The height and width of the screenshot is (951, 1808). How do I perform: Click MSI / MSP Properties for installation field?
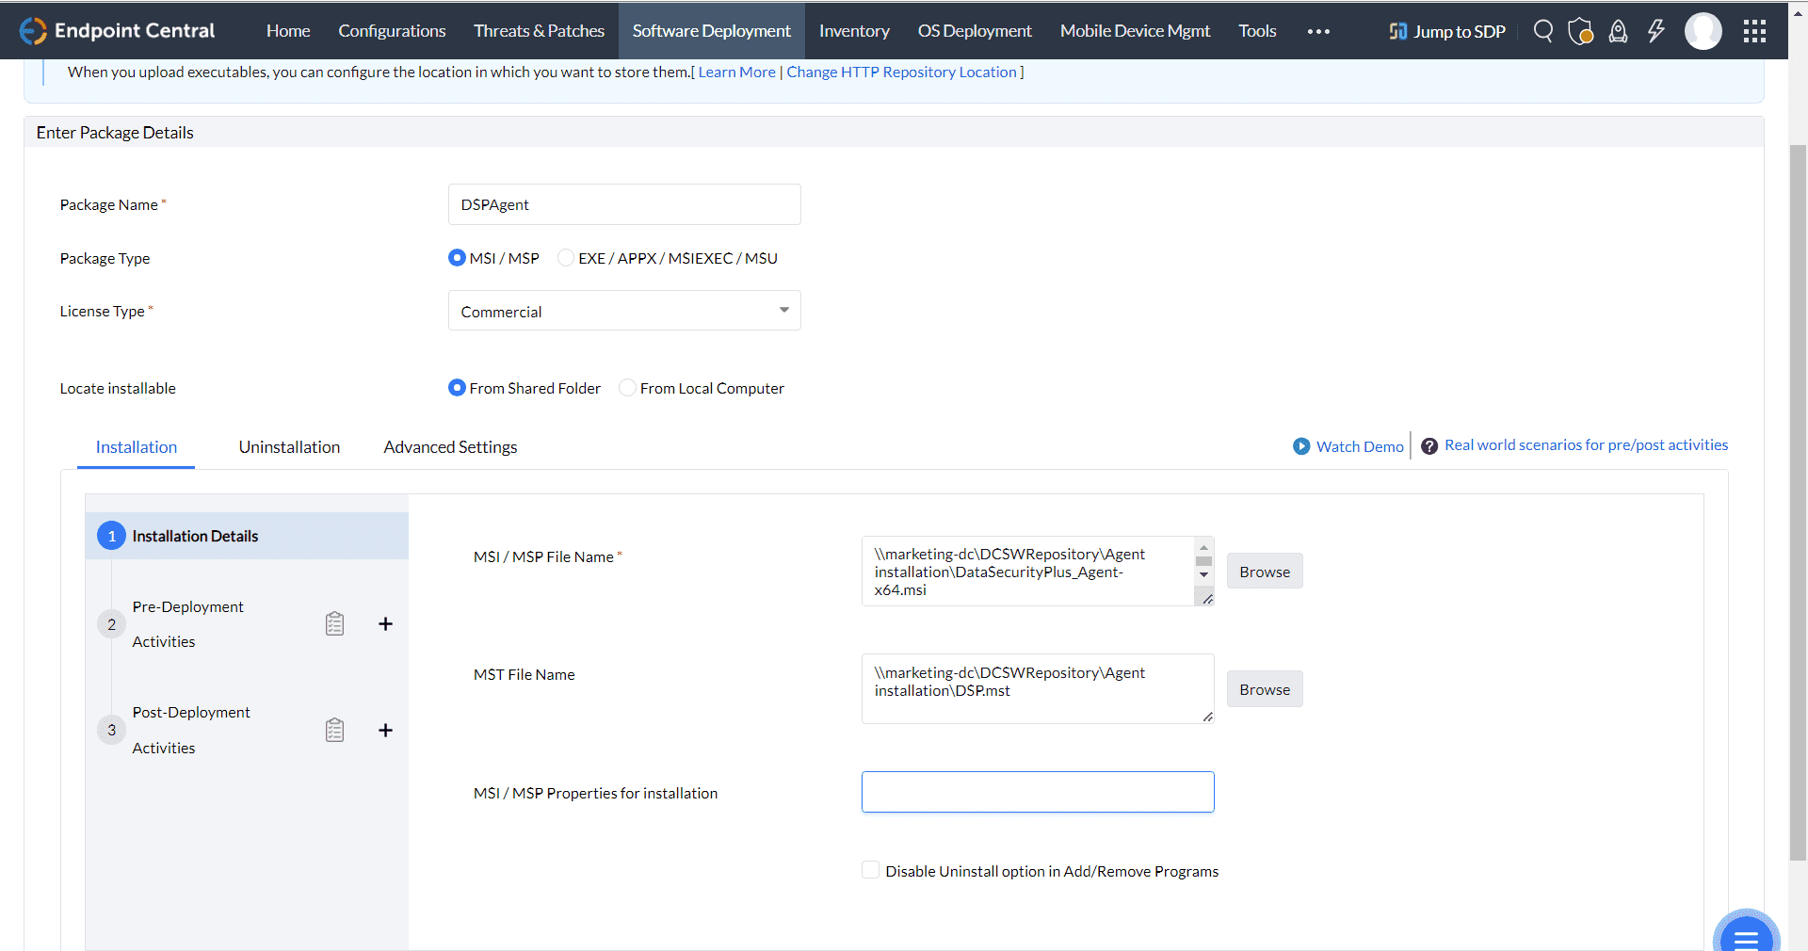pyautogui.click(x=1038, y=792)
